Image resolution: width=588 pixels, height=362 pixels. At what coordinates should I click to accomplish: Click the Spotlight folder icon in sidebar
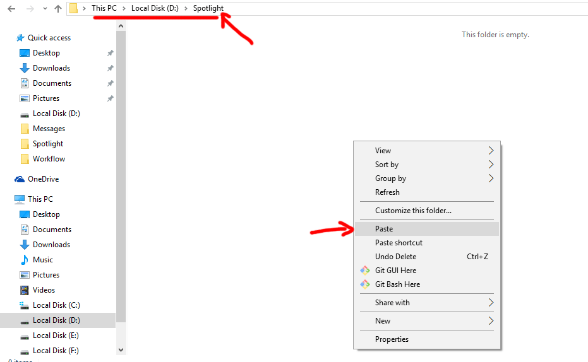(25, 144)
